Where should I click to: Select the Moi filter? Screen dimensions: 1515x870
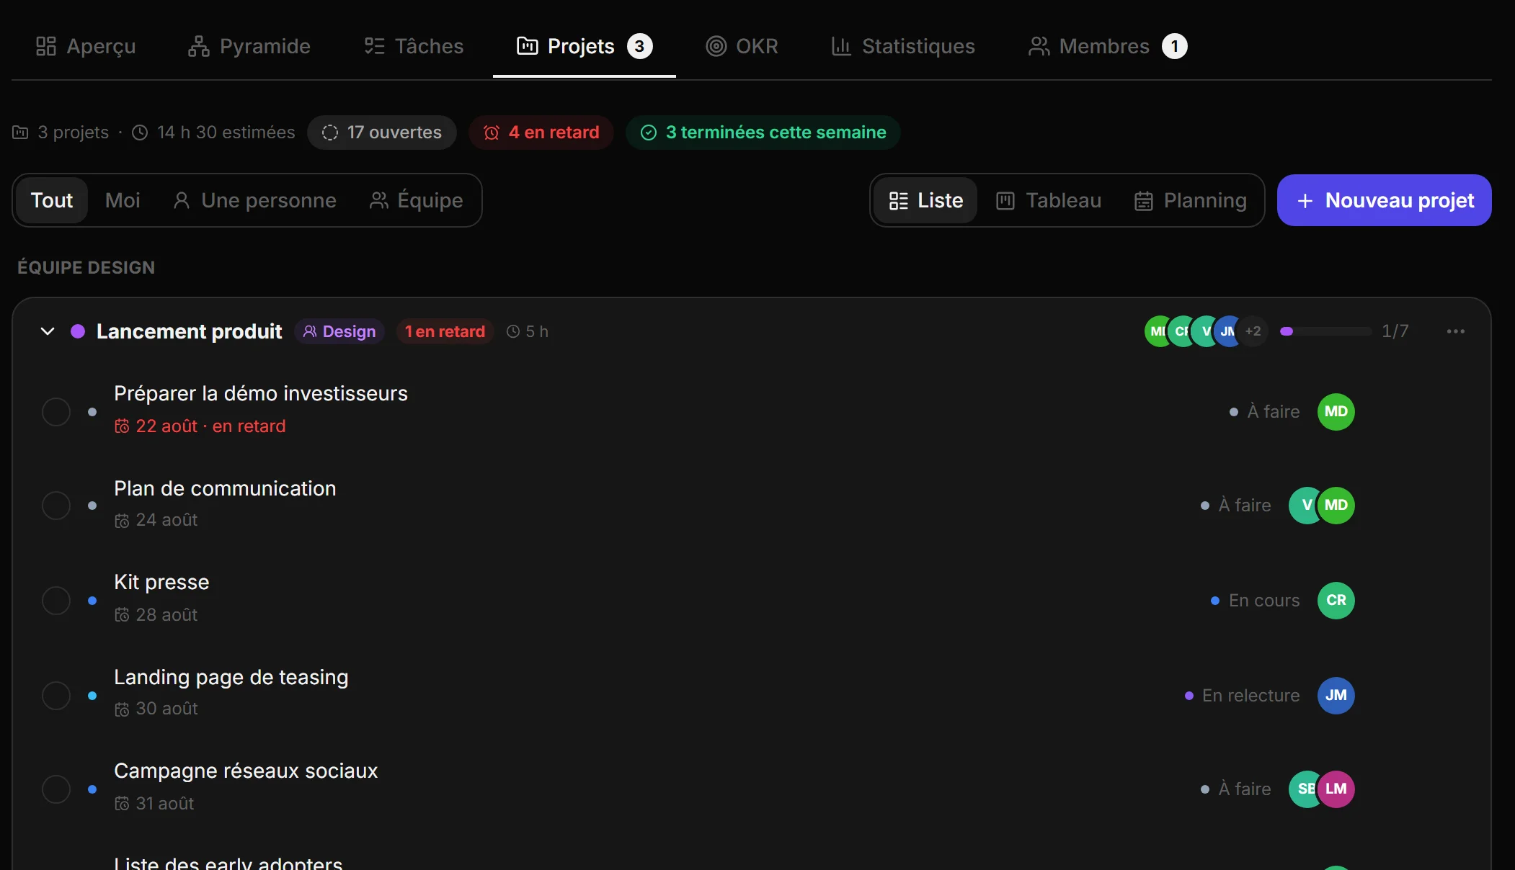(x=123, y=200)
